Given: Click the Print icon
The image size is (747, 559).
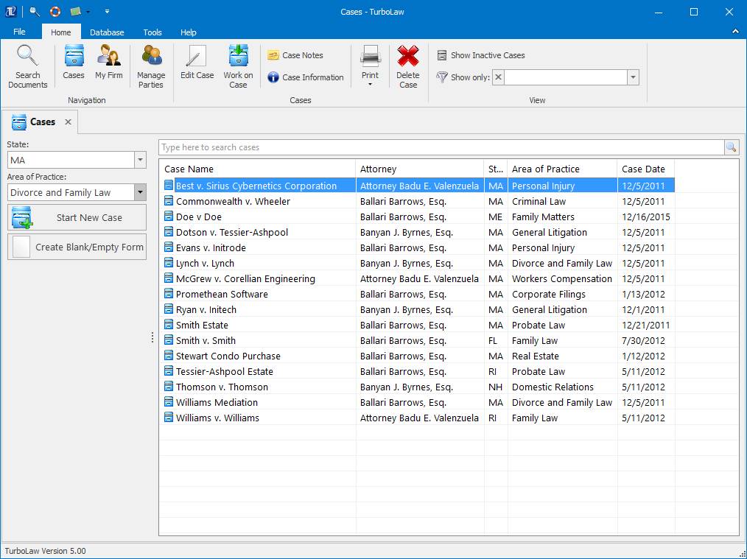Looking at the screenshot, I should tap(370, 56).
